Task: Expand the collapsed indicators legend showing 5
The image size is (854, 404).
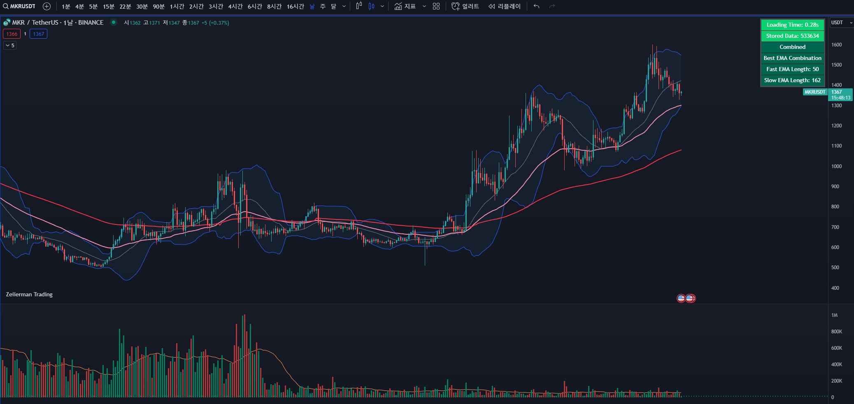Action: tap(10, 46)
